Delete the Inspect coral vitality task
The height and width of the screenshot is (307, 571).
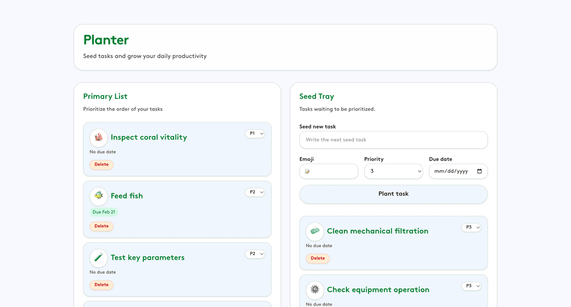[101, 165]
